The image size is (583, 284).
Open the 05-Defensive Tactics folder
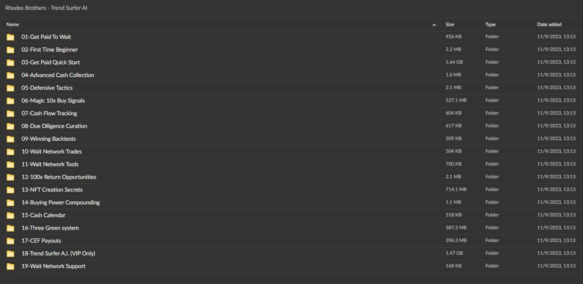(x=47, y=88)
